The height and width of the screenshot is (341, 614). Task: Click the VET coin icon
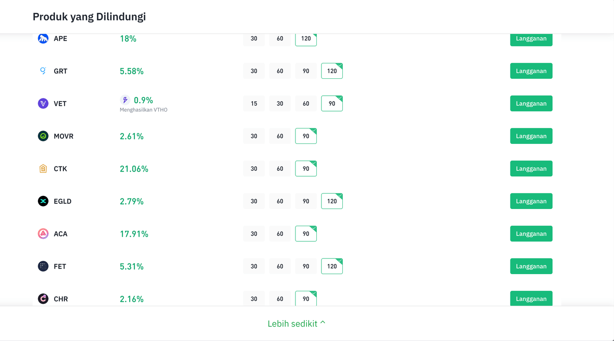point(43,103)
